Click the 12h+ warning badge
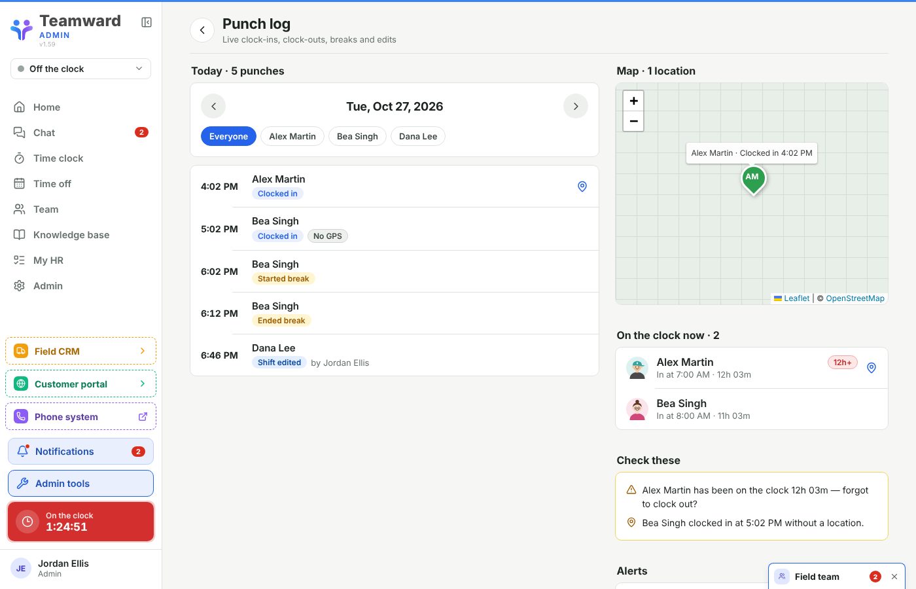This screenshot has height=589, width=916. (843, 363)
